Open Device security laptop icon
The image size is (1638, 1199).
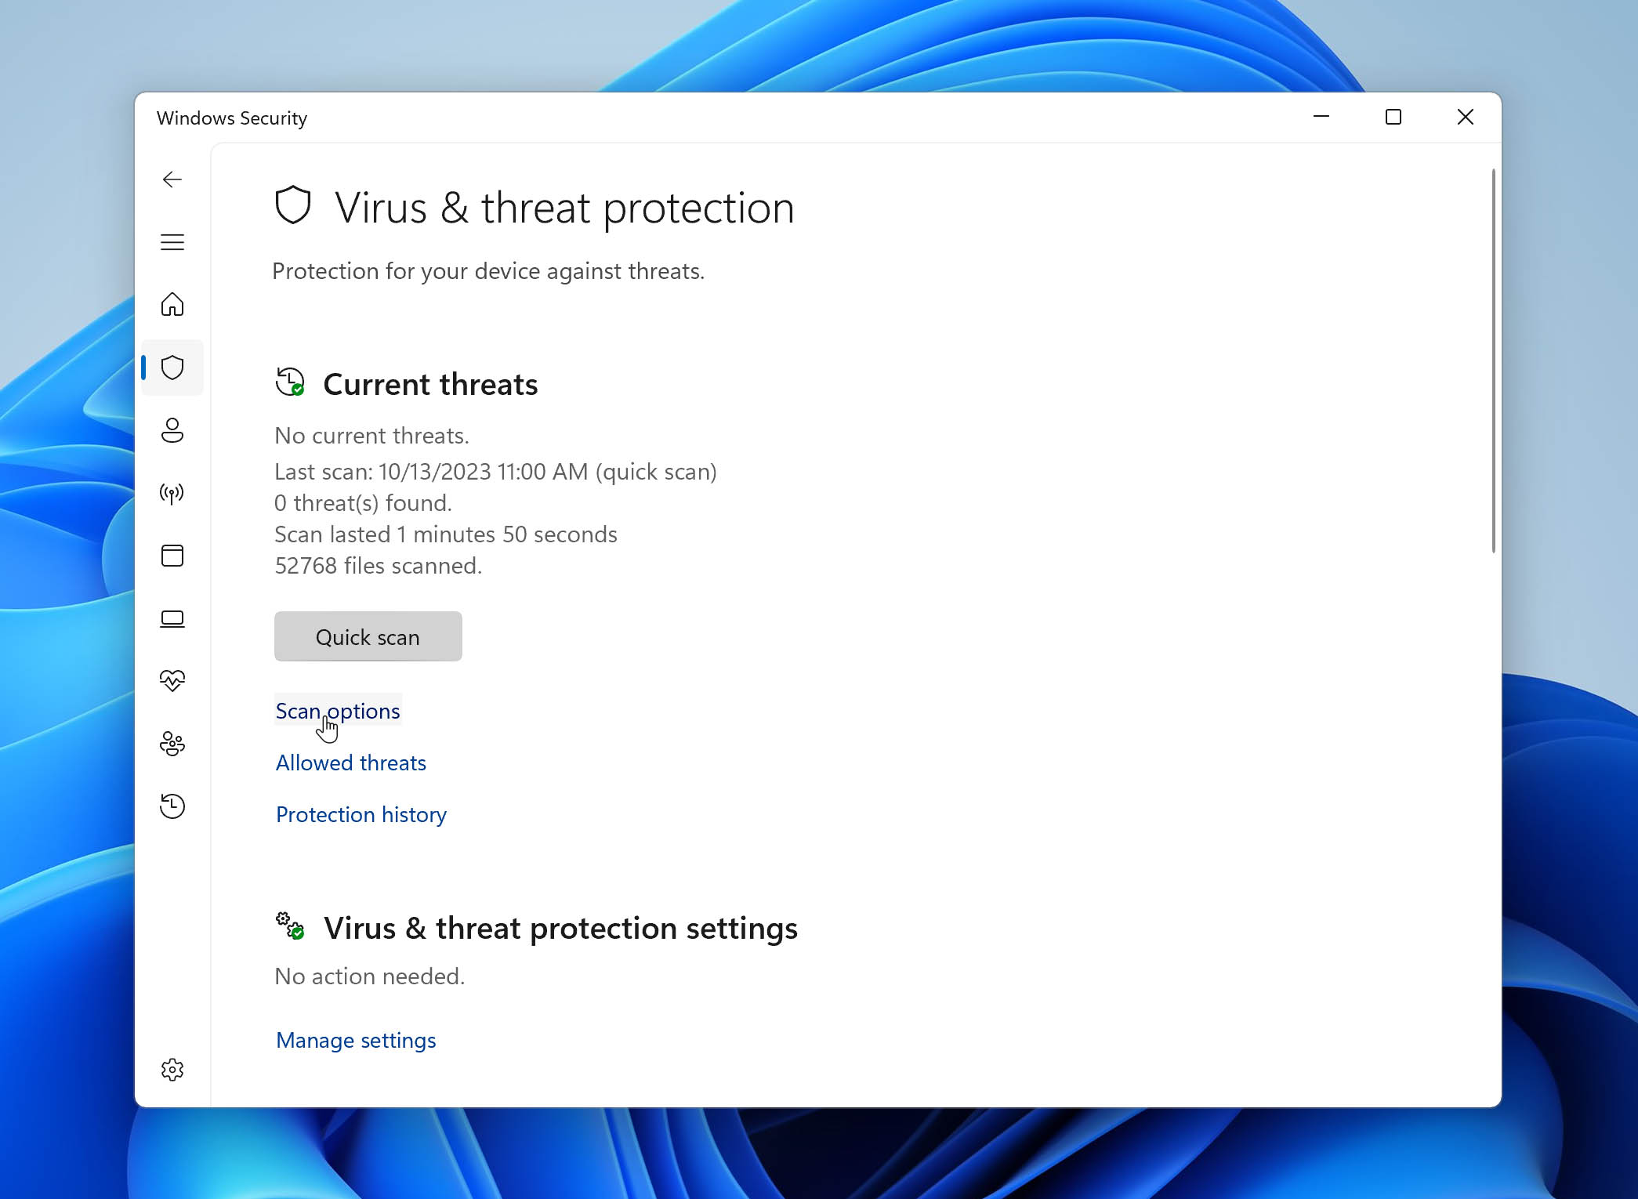coord(172,619)
